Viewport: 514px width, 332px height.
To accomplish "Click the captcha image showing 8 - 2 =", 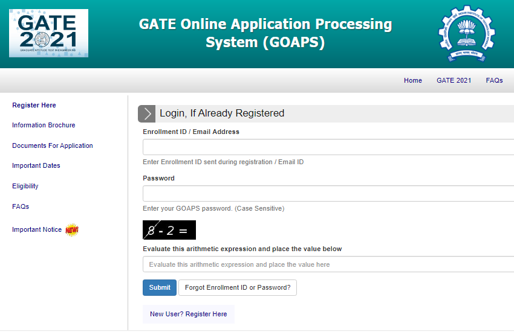I will coord(169,230).
